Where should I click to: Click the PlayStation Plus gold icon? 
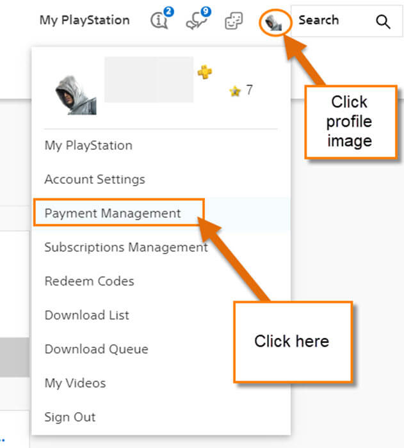(x=205, y=72)
